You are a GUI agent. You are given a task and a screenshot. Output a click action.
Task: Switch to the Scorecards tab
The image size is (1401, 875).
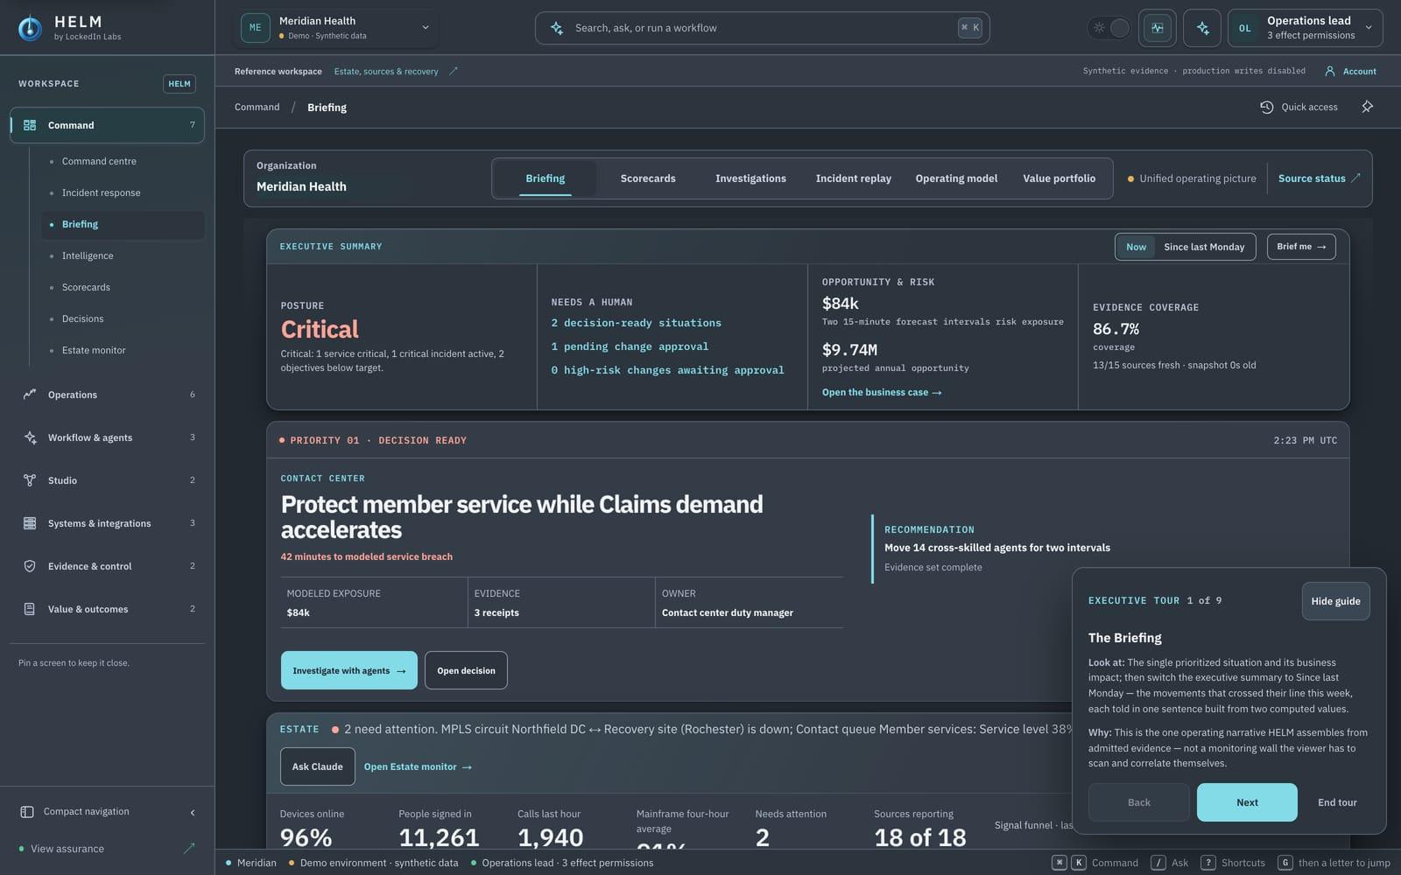pos(648,178)
